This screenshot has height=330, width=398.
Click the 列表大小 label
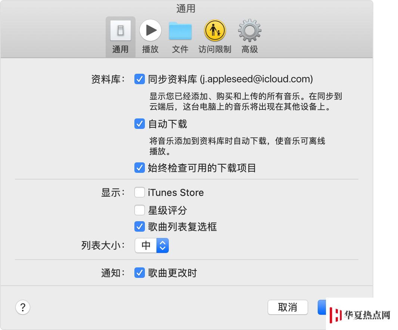pyautogui.click(x=103, y=245)
